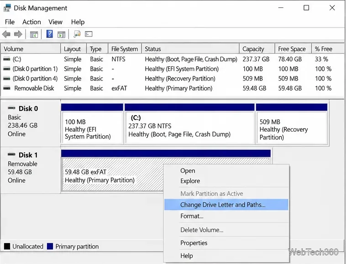
Task: Click the Back arrow toolbar icon
Action: click(6, 34)
